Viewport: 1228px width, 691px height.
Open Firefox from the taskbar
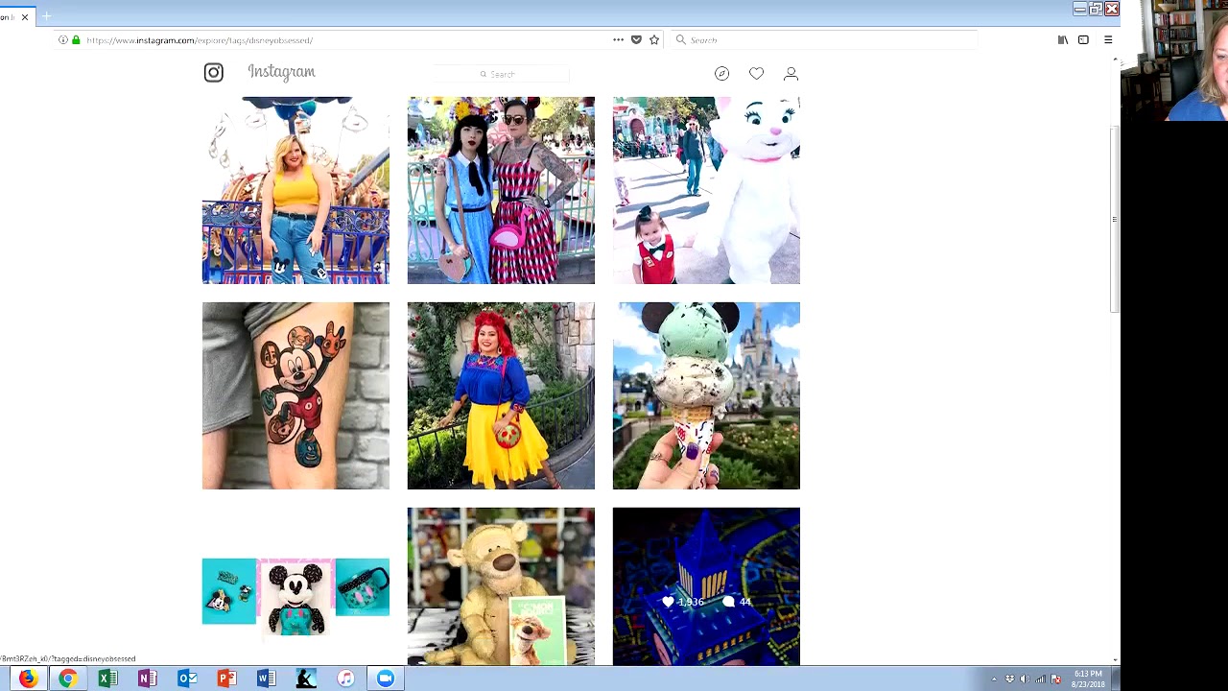click(x=27, y=679)
